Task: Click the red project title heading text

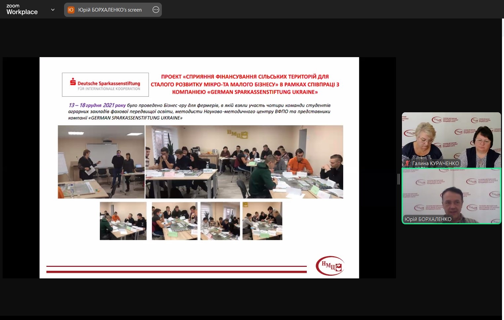Action: (245, 84)
